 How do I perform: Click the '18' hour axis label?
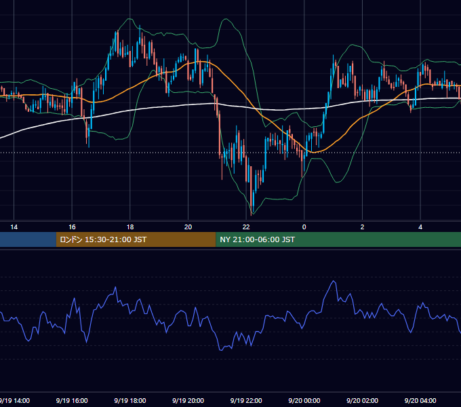click(x=130, y=227)
